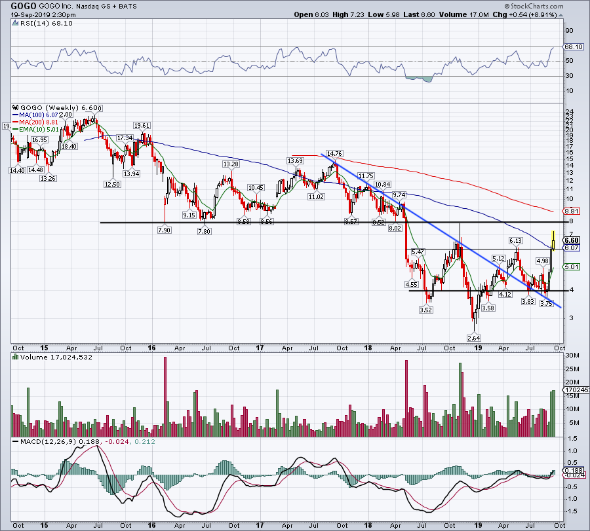Click the 18.40 price label
Image resolution: width=590 pixels, height=531 pixels.
(x=69, y=146)
